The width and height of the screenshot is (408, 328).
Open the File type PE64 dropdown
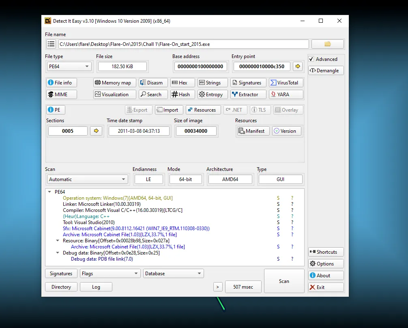(x=69, y=66)
